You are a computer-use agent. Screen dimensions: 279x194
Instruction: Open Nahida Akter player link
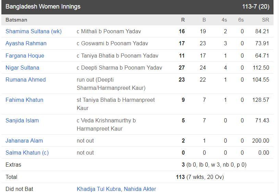[x=140, y=189]
